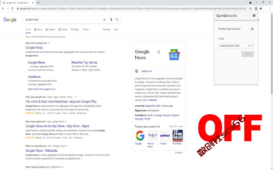Expand en.wikipedia.org result options arrow

click(67, 146)
